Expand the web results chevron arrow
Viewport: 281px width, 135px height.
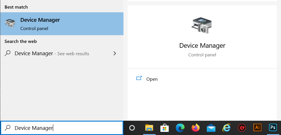[115, 53]
